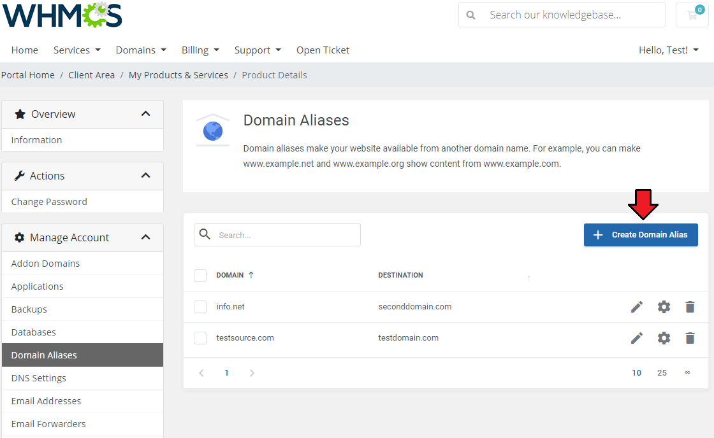Screen dimensions: 714x438
Task: Select Domain Aliases in sidebar
Action: 82,355
